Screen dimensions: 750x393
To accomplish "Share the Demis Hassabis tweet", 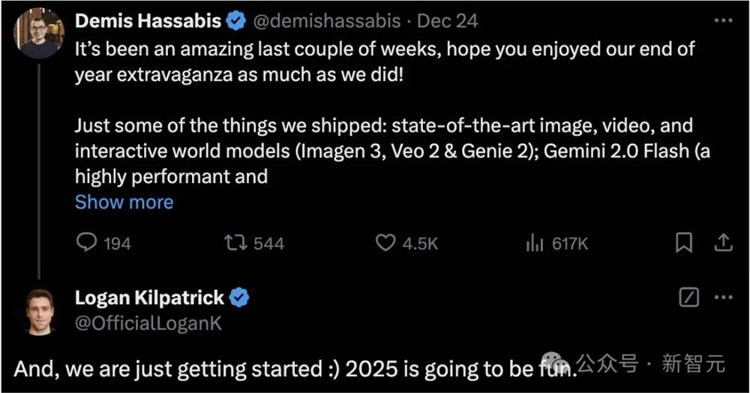I will pyautogui.click(x=723, y=243).
